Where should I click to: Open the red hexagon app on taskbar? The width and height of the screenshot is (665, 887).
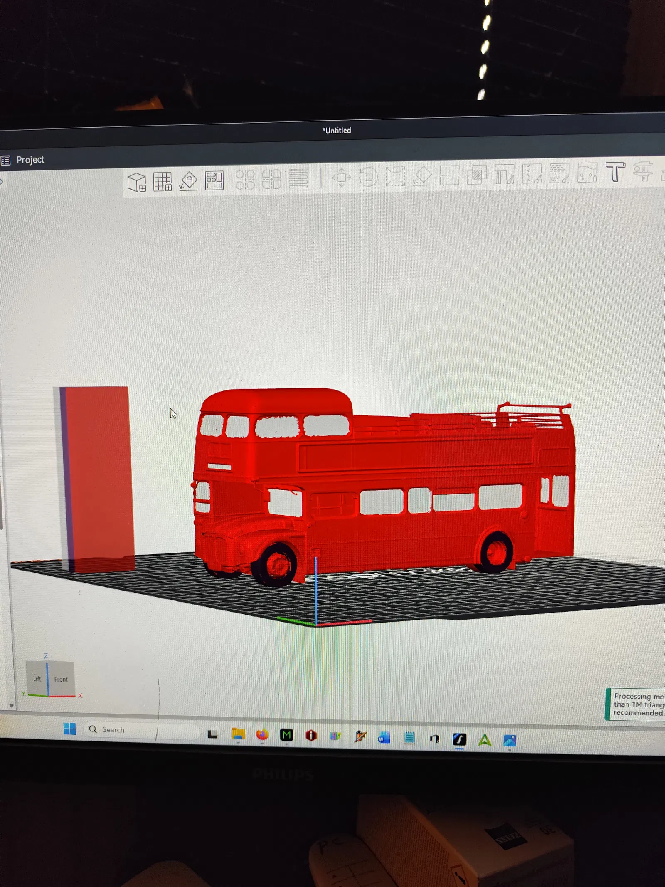tap(311, 736)
